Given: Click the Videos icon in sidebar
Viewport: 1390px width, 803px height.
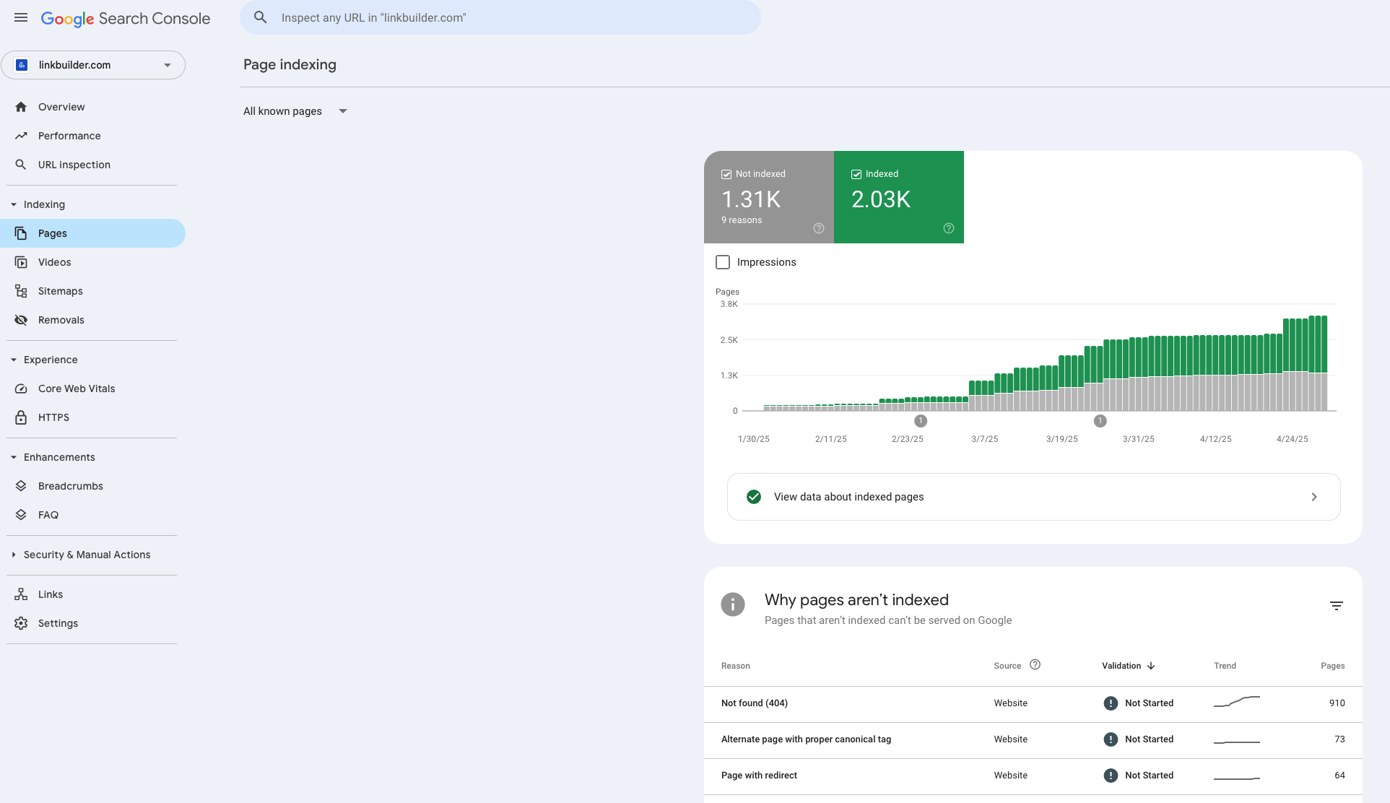Looking at the screenshot, I should pyautogui.click(x=21, y=262).
